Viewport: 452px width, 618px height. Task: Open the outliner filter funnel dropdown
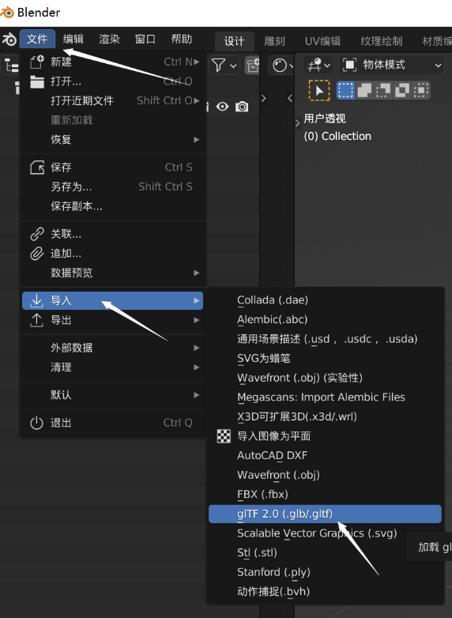224,66
